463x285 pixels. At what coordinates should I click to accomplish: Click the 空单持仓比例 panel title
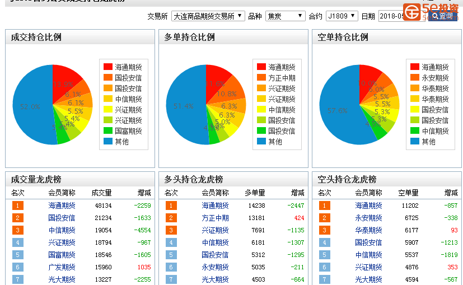343,37
